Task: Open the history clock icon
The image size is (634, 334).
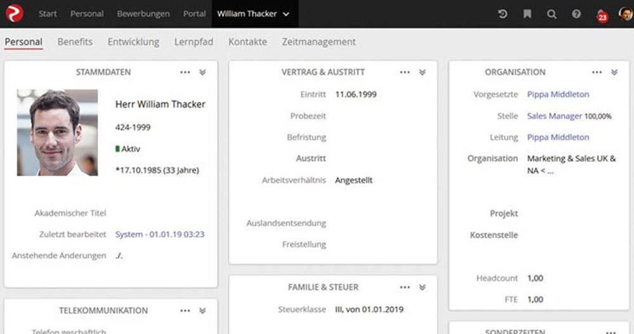Action: 503,14
